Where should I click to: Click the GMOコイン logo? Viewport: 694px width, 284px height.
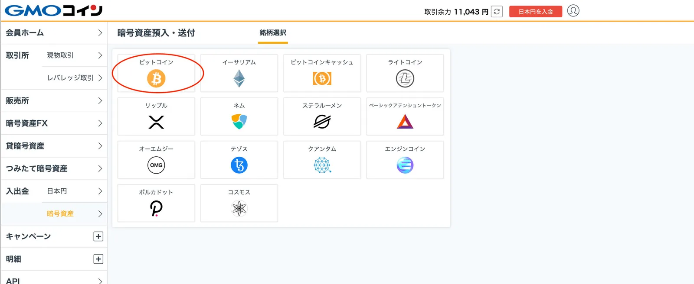pyautogui.click(x=53, y=10)
